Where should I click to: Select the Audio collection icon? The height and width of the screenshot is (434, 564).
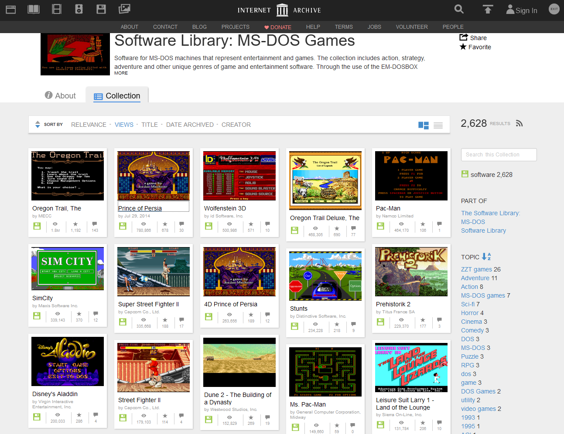coord(79,9)
